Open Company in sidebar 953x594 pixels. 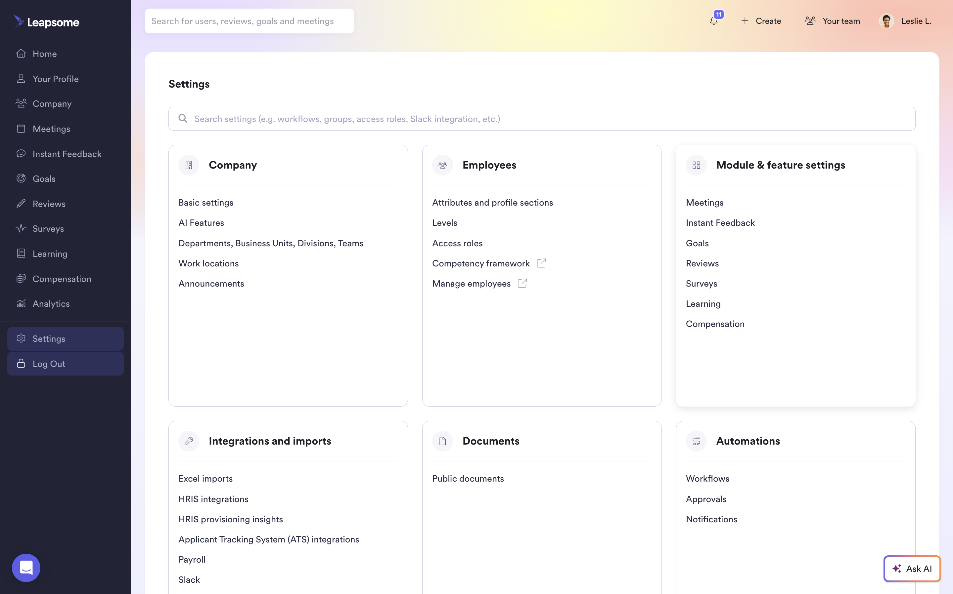65,104
